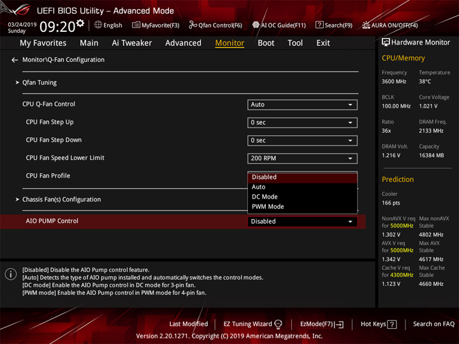Screen dimensions: 459x344
Task: Open CPU Fan Speed Lower Limit dropdown
Action: coord(302,158)
